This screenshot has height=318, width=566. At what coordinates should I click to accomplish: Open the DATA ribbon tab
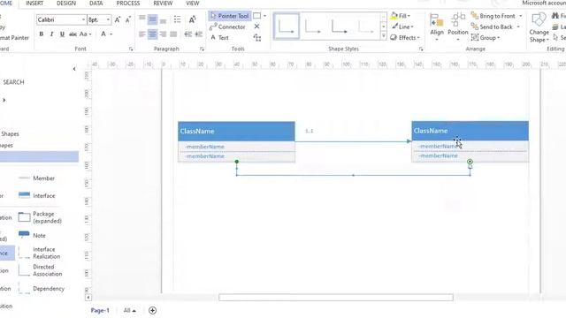coord(96,4)
